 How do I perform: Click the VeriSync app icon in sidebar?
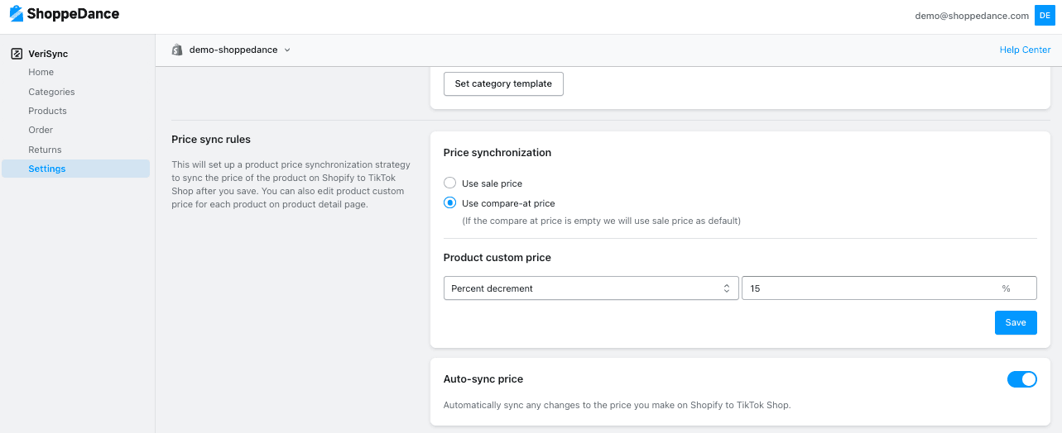[17, 54]
